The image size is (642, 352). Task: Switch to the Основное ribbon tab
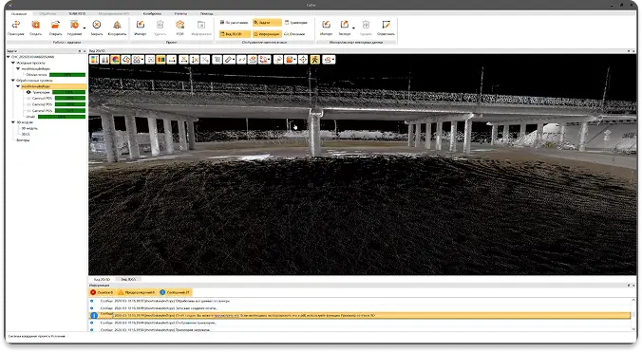pos(19,13)
